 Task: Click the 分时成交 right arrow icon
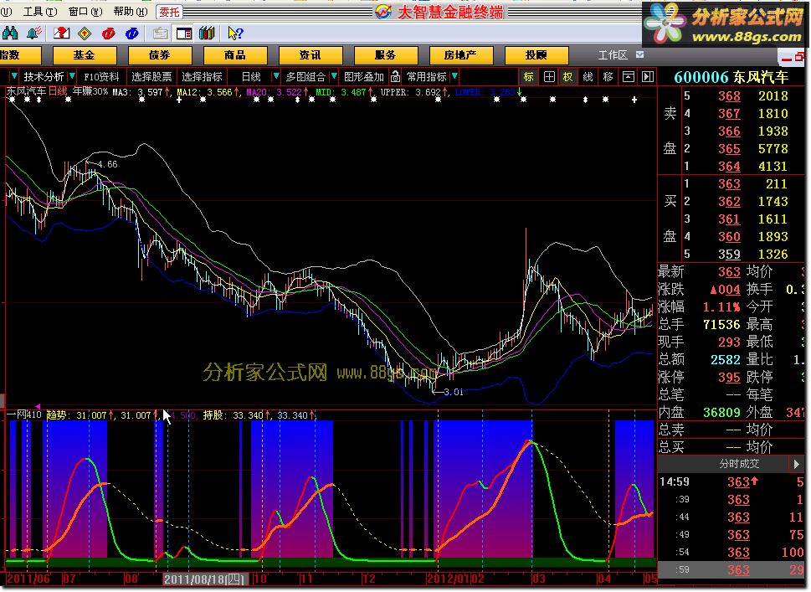pos(796,464)
